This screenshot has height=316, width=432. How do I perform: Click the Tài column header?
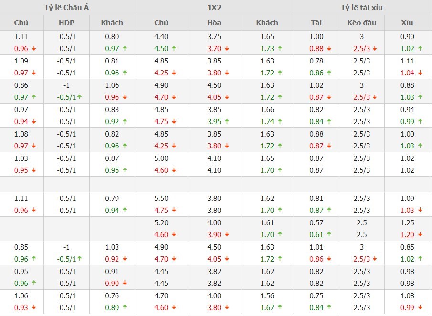point(316,22)
